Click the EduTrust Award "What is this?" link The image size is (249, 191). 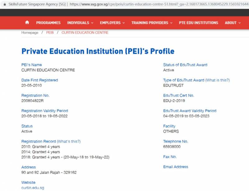218,80
